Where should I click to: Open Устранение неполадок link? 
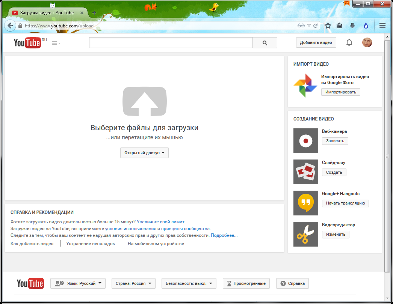point(91,244)
